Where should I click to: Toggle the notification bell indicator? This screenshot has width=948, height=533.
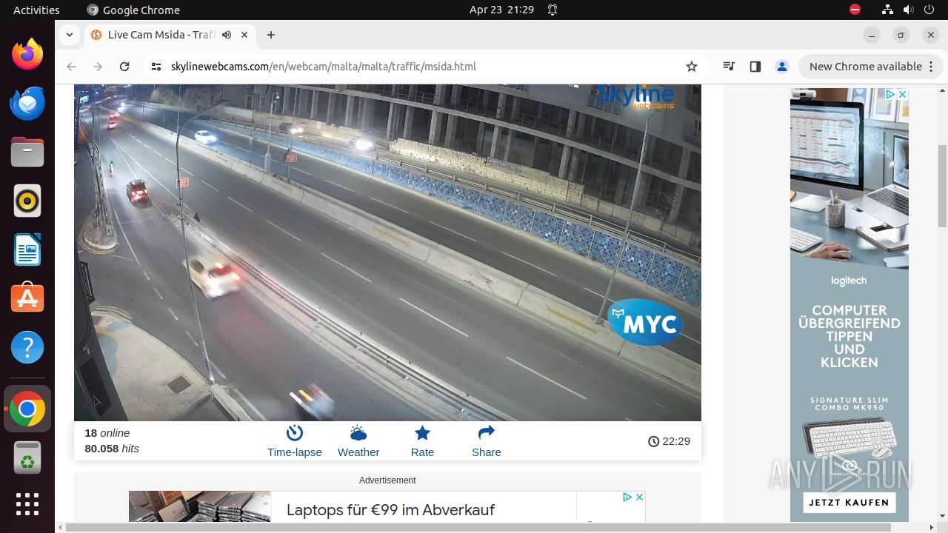(x=553, y=10)
